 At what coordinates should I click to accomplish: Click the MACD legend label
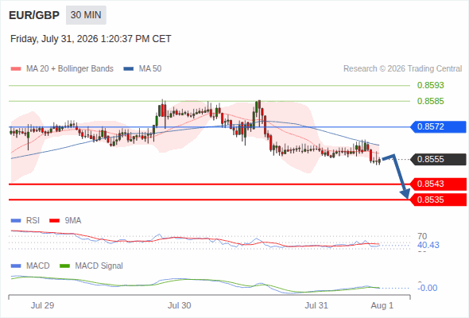[37, 266]
